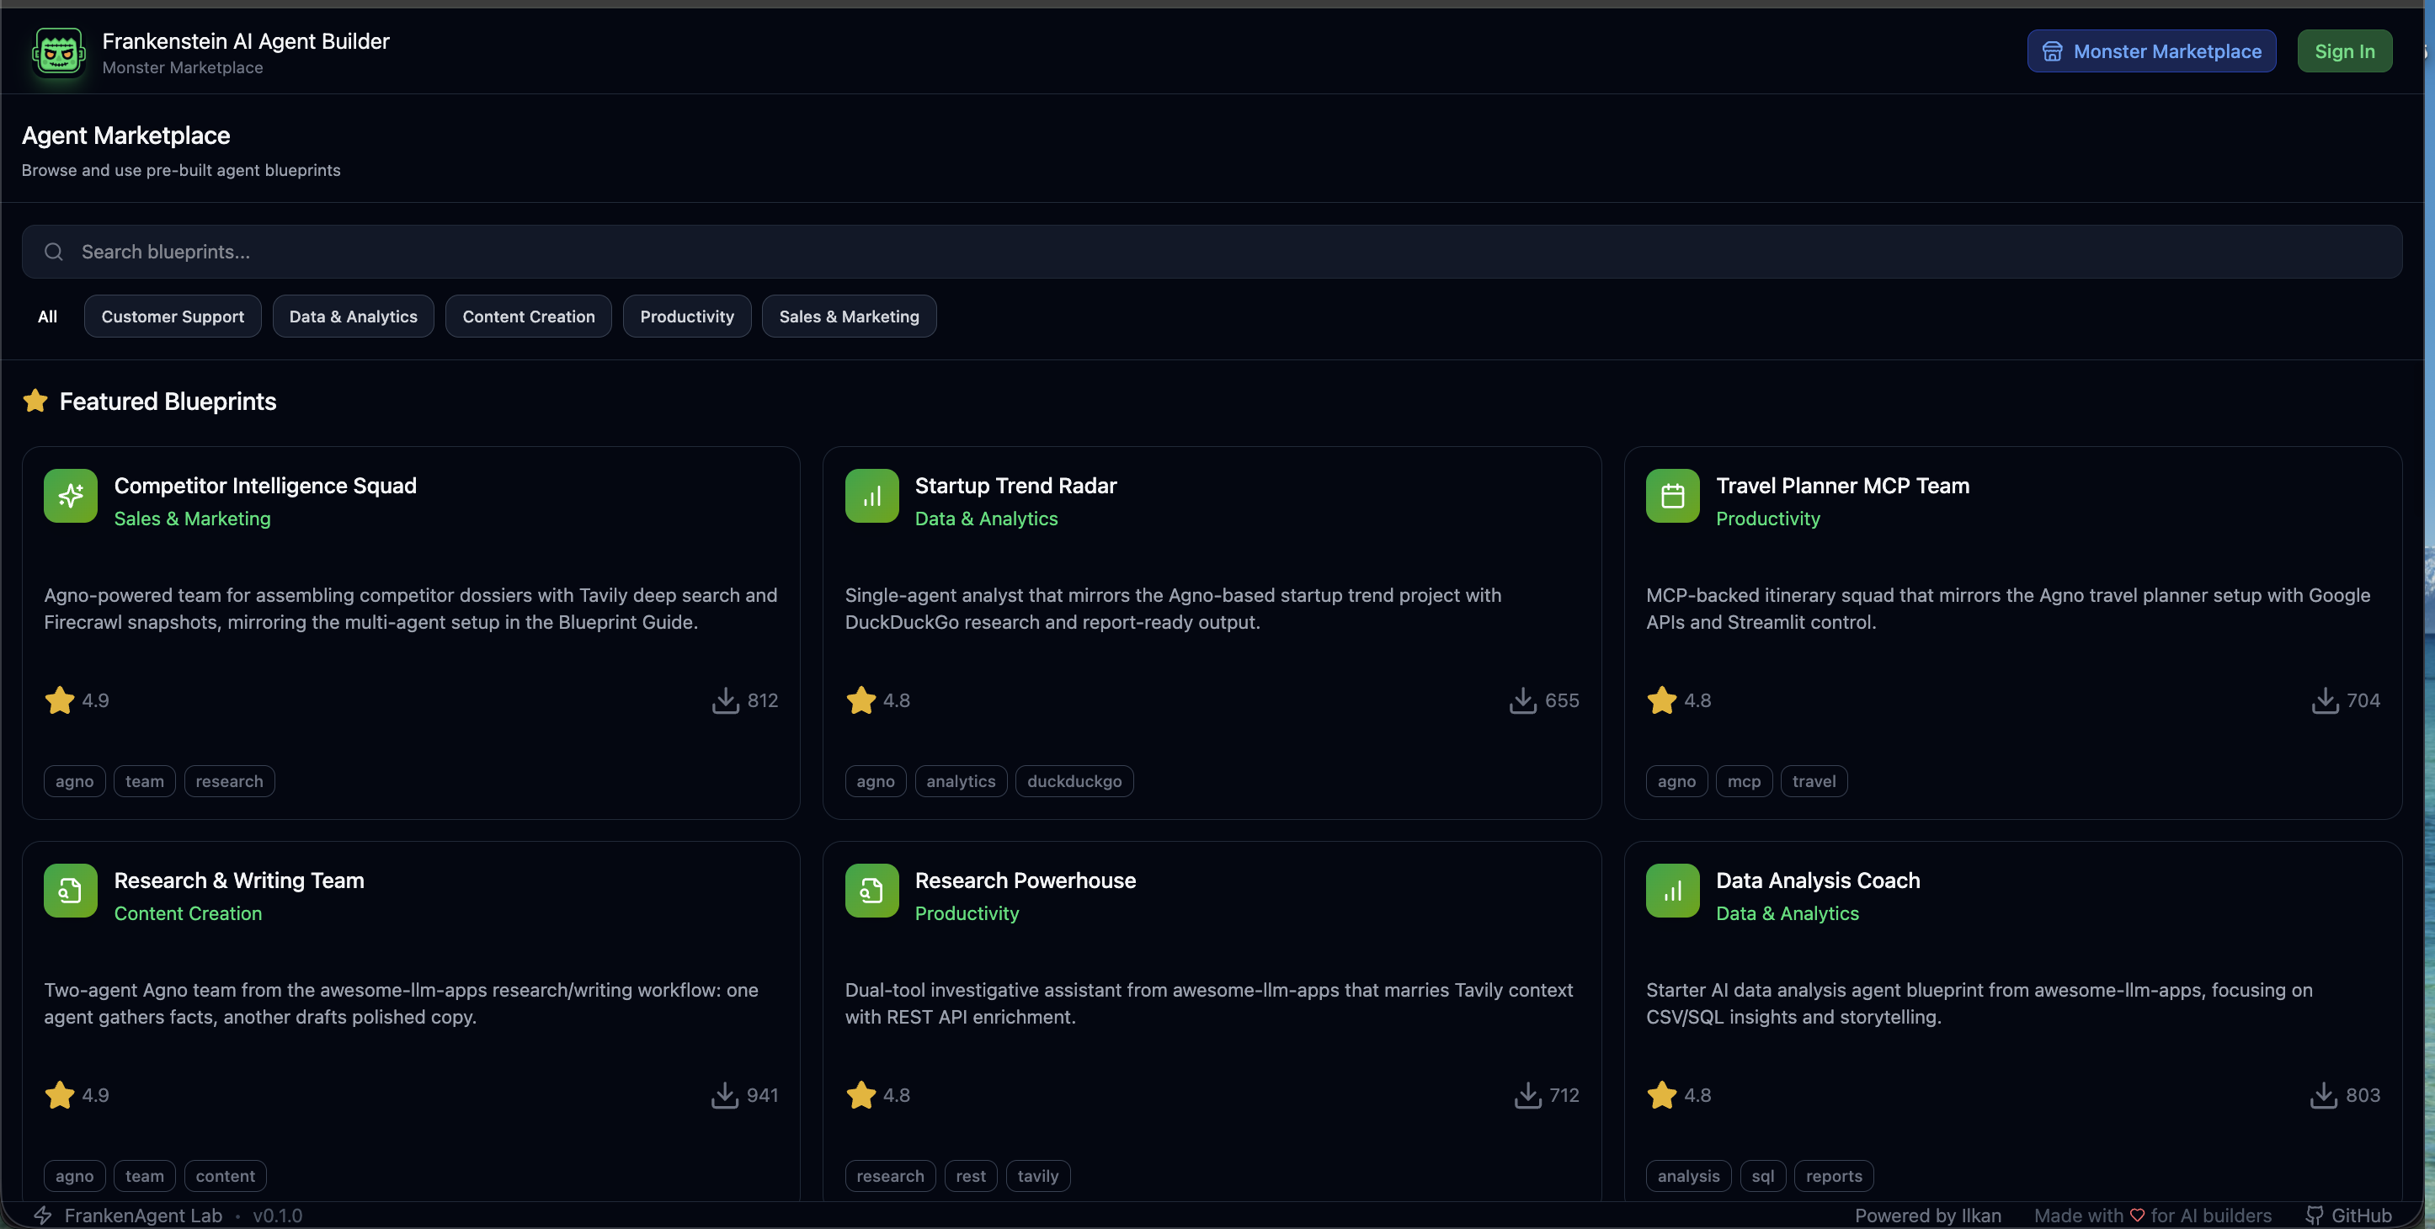
Task: Click the Travel Planner calendar icon
Action: [1671, 495]
